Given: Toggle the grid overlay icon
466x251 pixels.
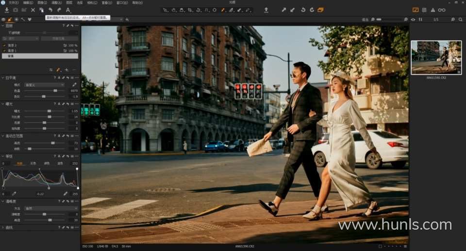Looking at the screenshot, I should point(424,10).
